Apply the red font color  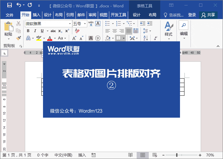tap(50, 38)
